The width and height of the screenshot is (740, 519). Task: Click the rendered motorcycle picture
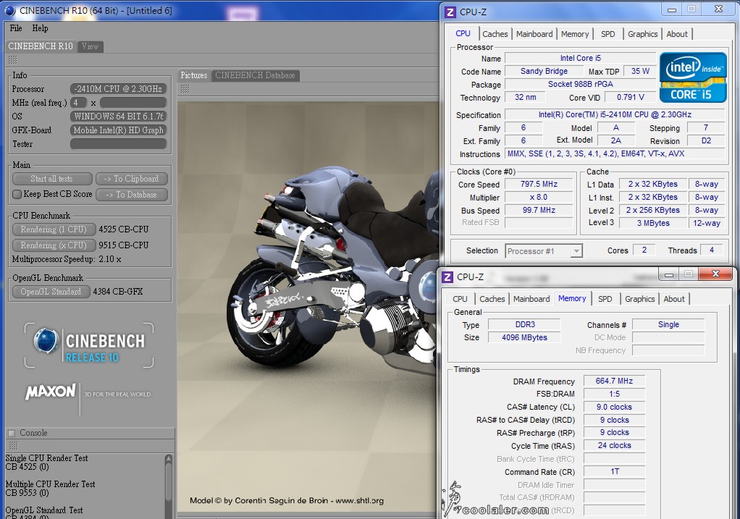click(x=308, y=307)
